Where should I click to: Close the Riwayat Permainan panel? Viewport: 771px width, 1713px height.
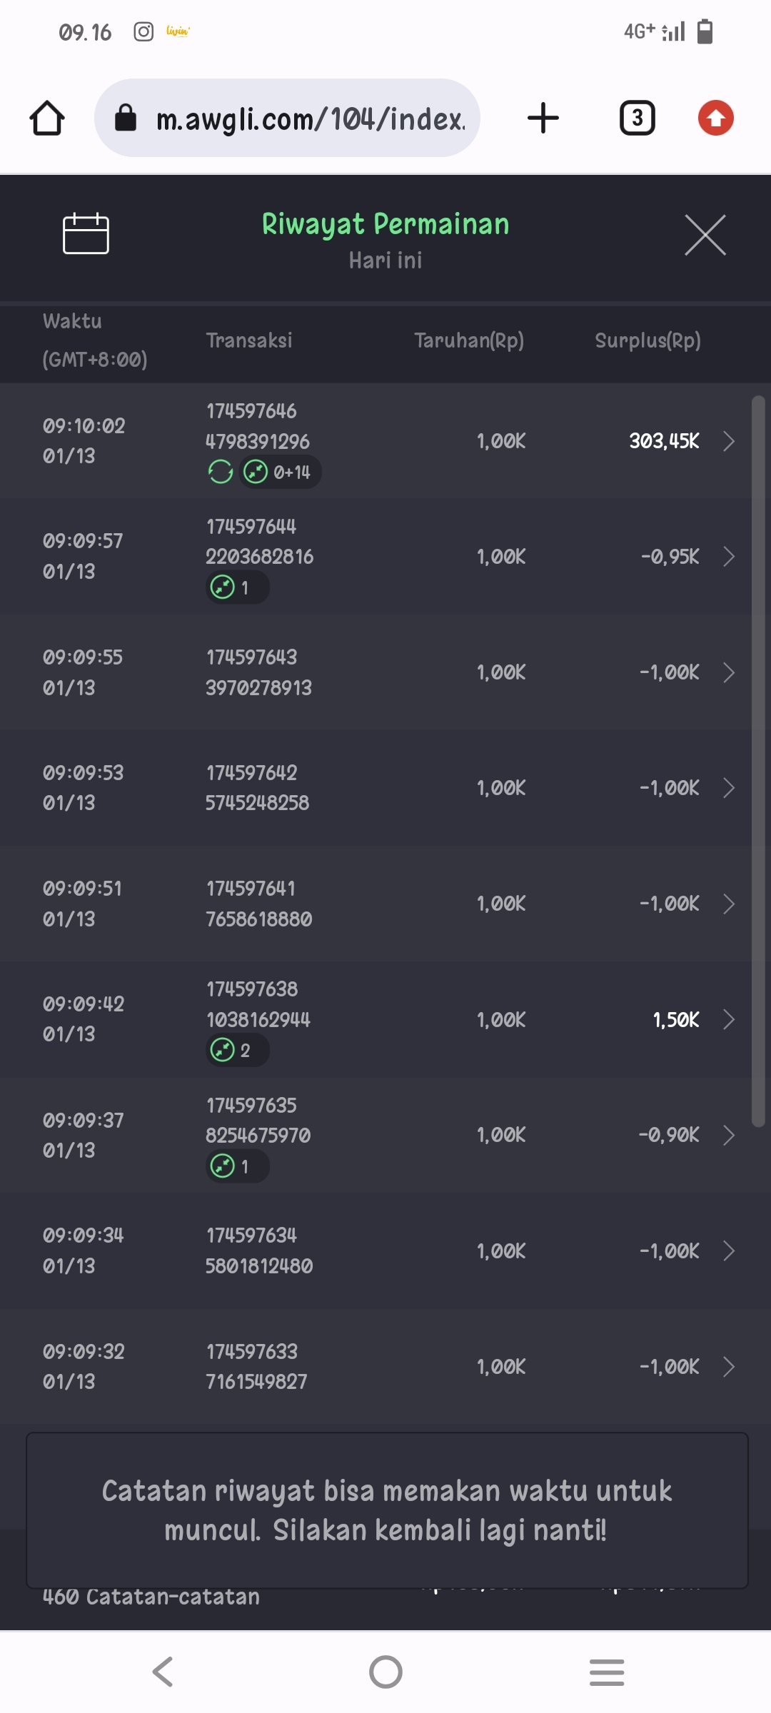[x=705, y=235]
